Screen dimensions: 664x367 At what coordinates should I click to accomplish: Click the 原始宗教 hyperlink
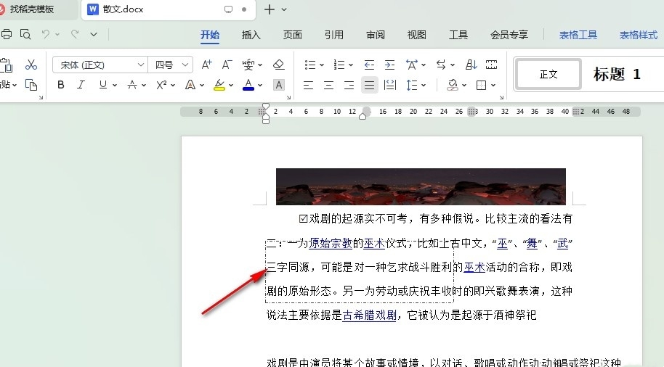tap(331, 243)
